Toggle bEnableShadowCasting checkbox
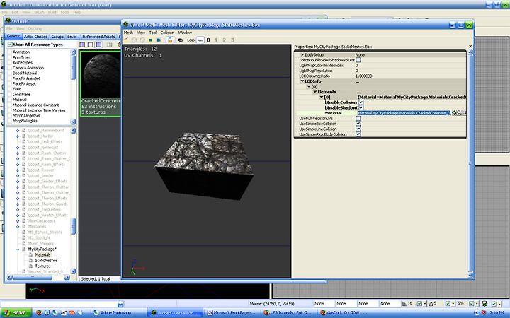The width and height of the screenshot is (510, 318). coord(361,107)
